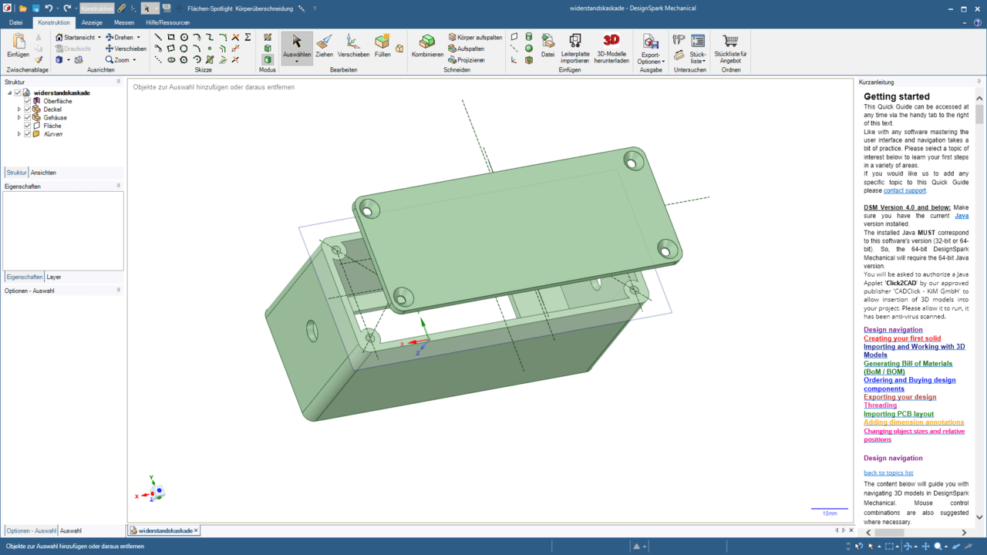This screenshot has width=987, height=555.
Task: Switch to the Anzeige ribbon tab
Action: click(x=91, y=22)
